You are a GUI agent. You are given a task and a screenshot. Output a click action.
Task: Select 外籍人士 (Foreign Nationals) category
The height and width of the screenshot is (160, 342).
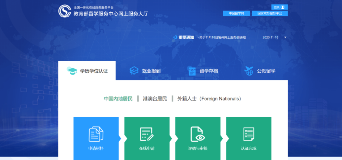point(209,99)
